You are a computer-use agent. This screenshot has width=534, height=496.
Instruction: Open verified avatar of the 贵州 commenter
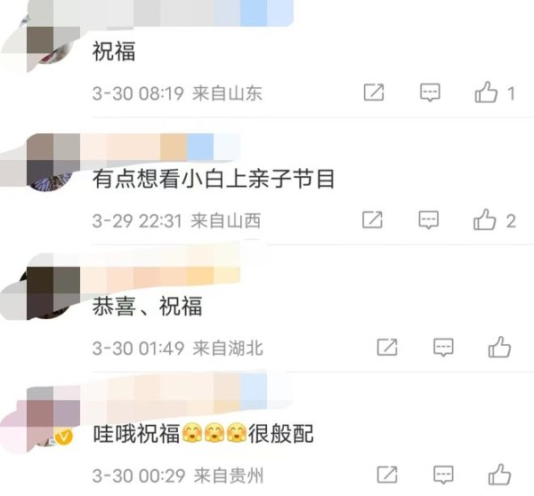(51, 419)
